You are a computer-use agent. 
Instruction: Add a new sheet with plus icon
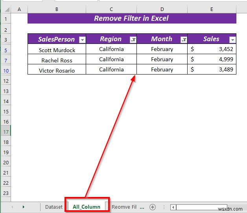tap(153, 207)
